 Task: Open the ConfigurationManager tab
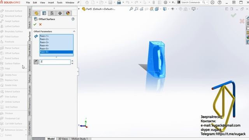pyautogui.click(x=52, y=13)
